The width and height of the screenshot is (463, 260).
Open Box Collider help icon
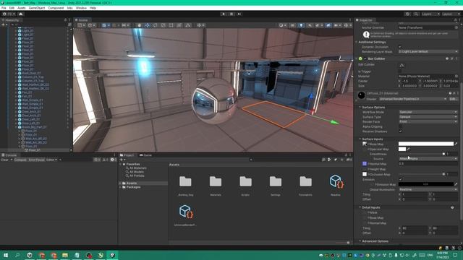click(x=447, y=58)
